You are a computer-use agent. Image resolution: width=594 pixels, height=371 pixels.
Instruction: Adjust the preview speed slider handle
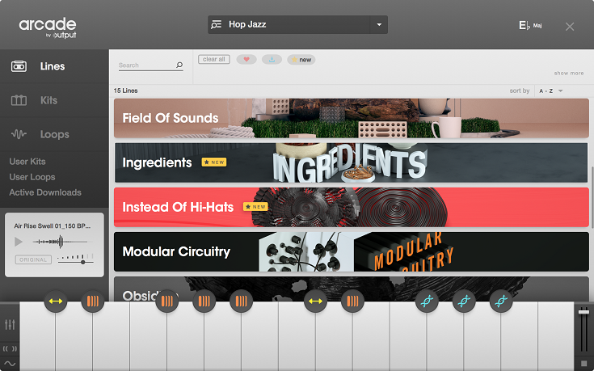point(82,262)
